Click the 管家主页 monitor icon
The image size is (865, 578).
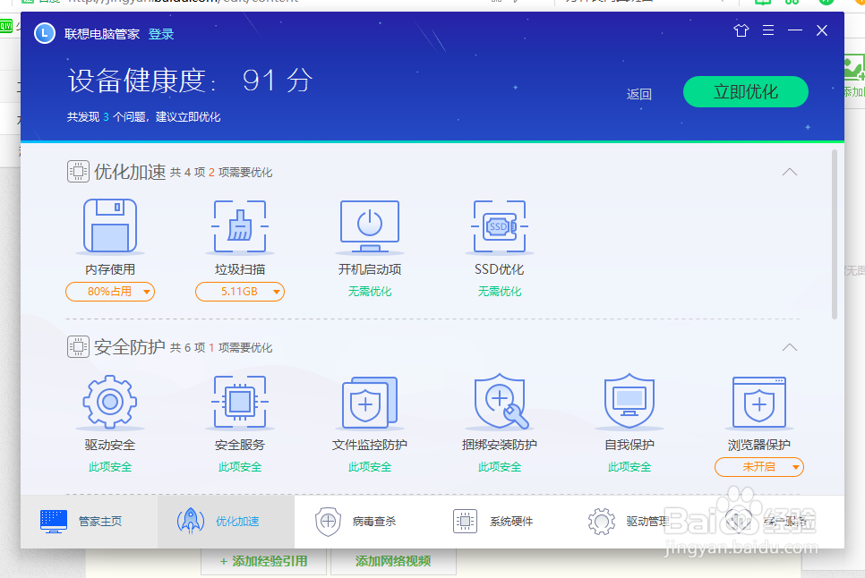(x=54, y=522)
